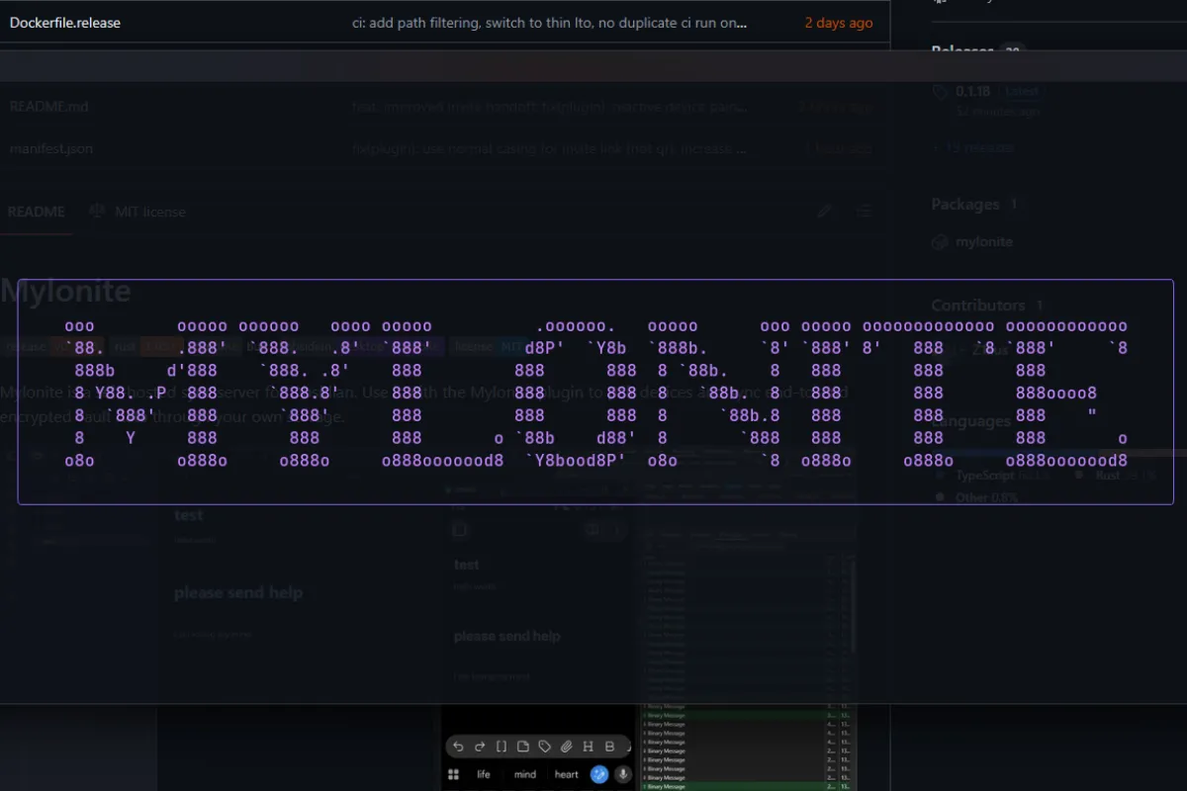Click the pencil edit icon in README header
This screenshot has width=1187, height=791.
[825, 211]
